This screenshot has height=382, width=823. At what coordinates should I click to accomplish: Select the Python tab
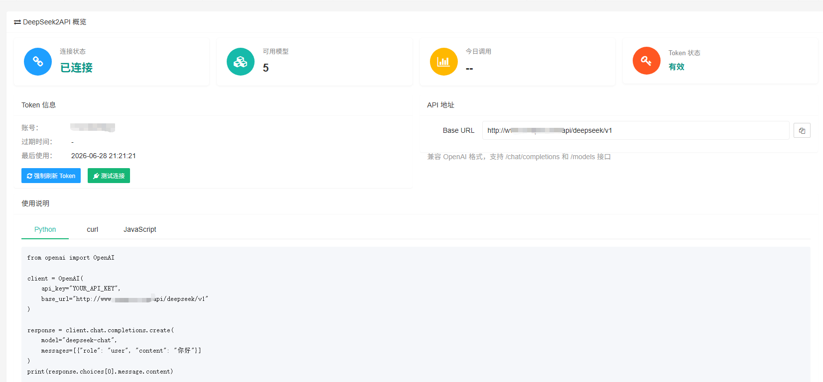pos(45,229)
